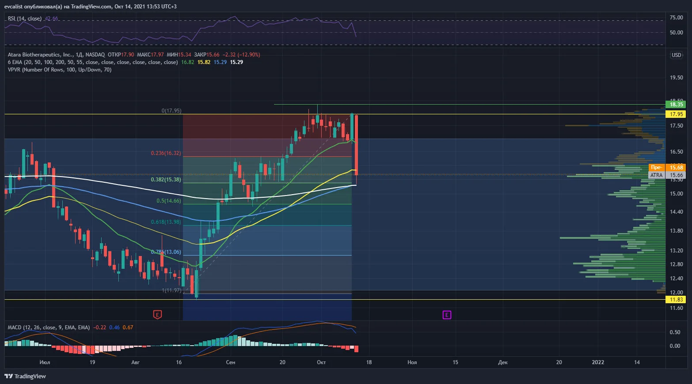Image resolution: width=692 pixels, height=384 pixels.
Task: Select the 6 EMA indicator legend
Action: click(x=93, y=62)
